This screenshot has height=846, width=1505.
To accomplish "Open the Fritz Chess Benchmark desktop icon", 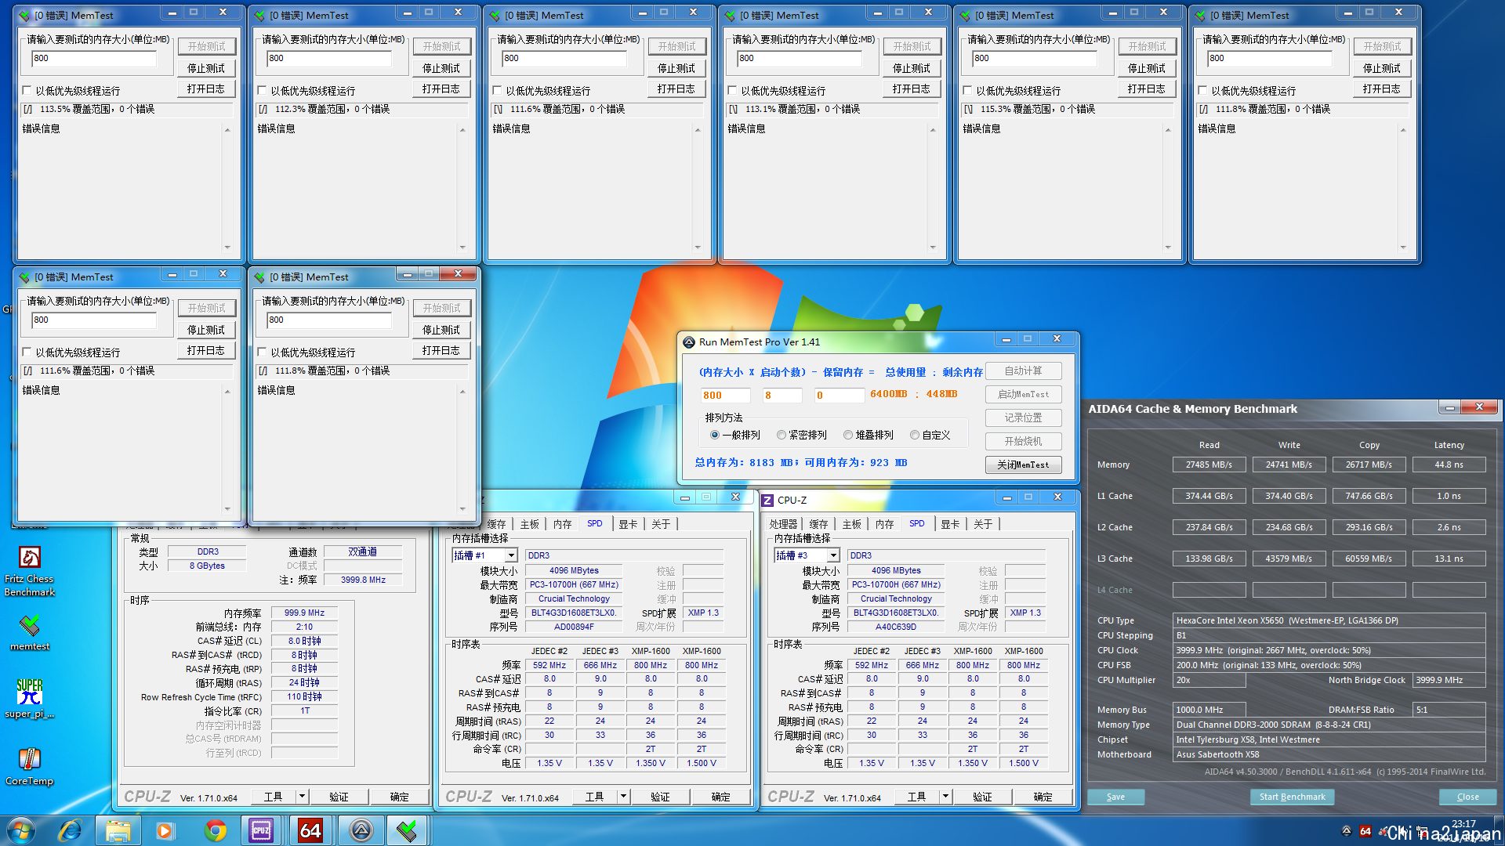I will [29, 570].
